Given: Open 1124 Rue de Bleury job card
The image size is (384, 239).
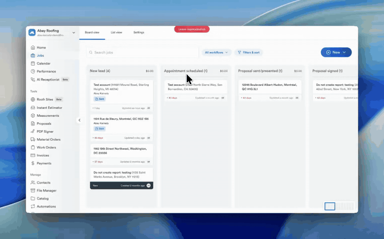Looking at the screenshot, I should click(122, 128).
